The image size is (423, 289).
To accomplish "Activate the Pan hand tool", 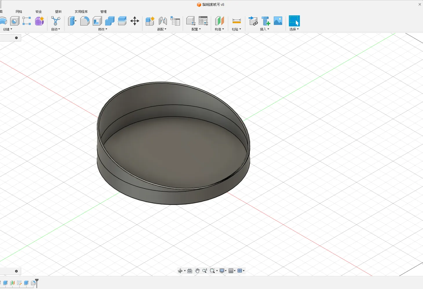I will (x=197, y=271).
